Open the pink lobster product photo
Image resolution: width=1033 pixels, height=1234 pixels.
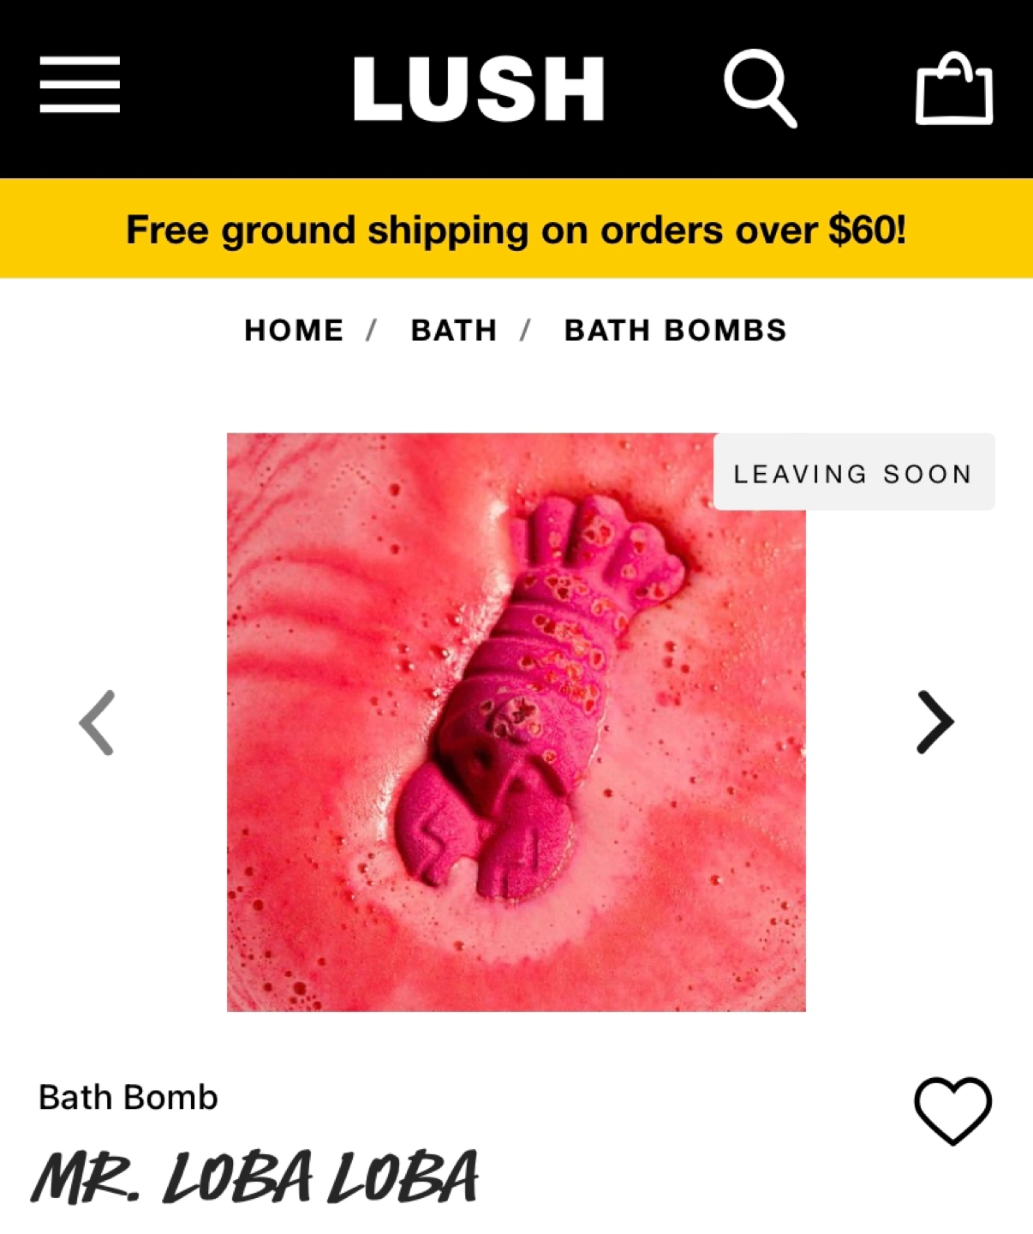point(516,722)
